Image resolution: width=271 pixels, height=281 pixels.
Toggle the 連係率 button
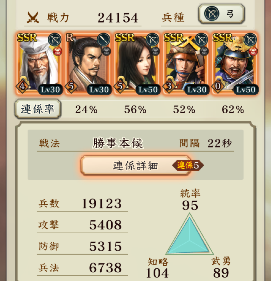38,109
